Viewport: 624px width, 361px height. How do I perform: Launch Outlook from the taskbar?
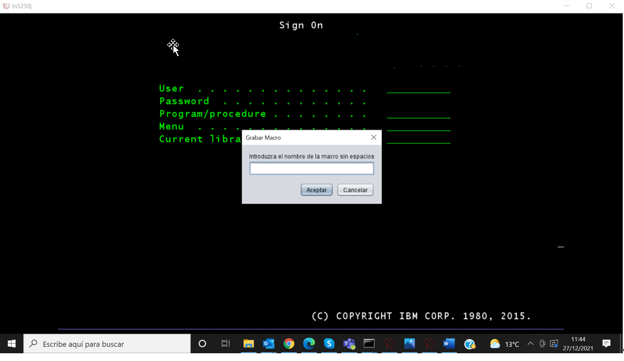(269, 344)
